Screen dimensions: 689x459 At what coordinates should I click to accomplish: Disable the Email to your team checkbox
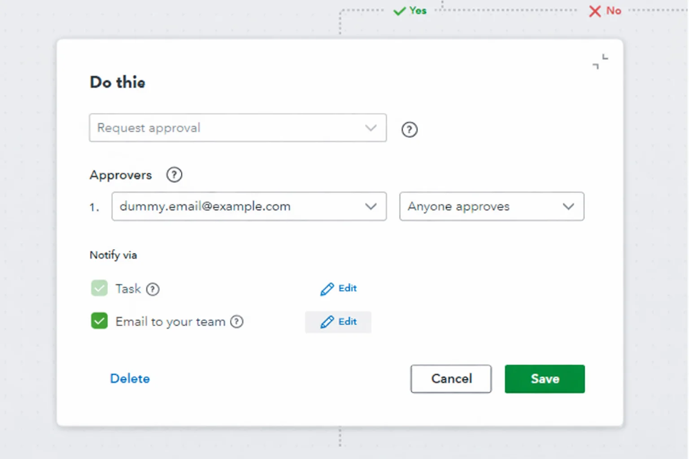pyautogui.click(x=99, y=321)
